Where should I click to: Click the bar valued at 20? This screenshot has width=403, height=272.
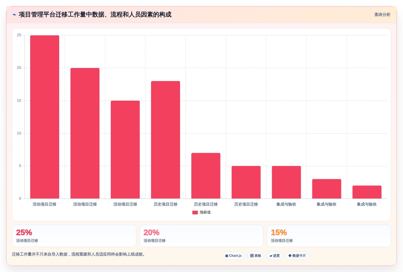(85, 133)
